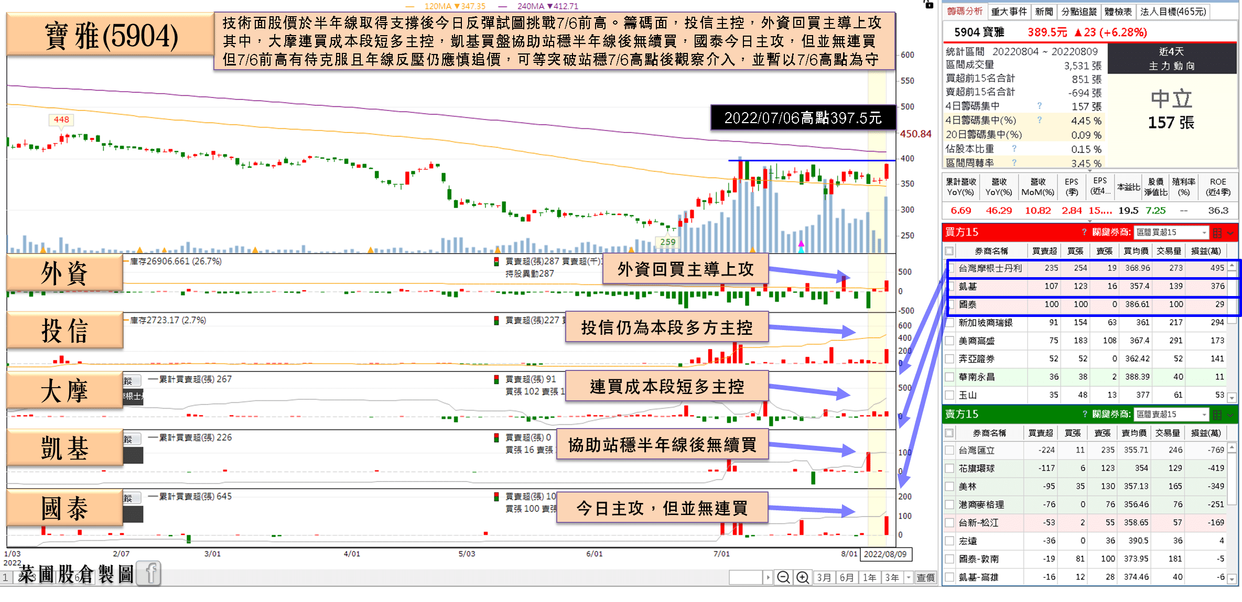The height and width of the screenshot is (602, 1242).
Task: Set chart range to 3年
Action: [892, 577]
